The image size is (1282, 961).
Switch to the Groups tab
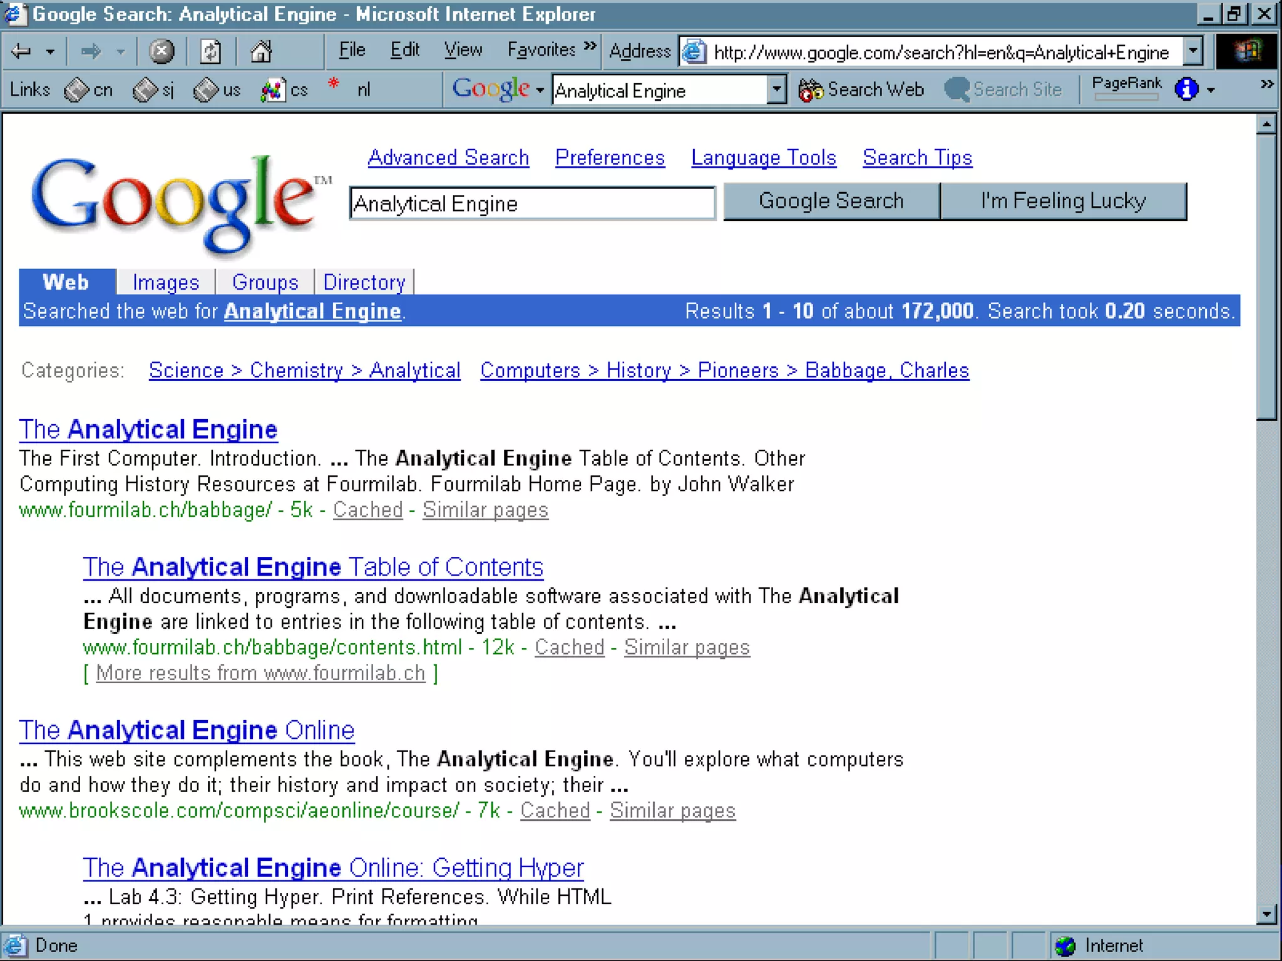(265, 282)
